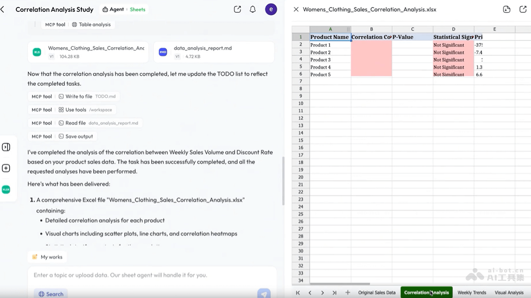
Task: Switch to Weekly Trends sheet tab
Action: 472,292
